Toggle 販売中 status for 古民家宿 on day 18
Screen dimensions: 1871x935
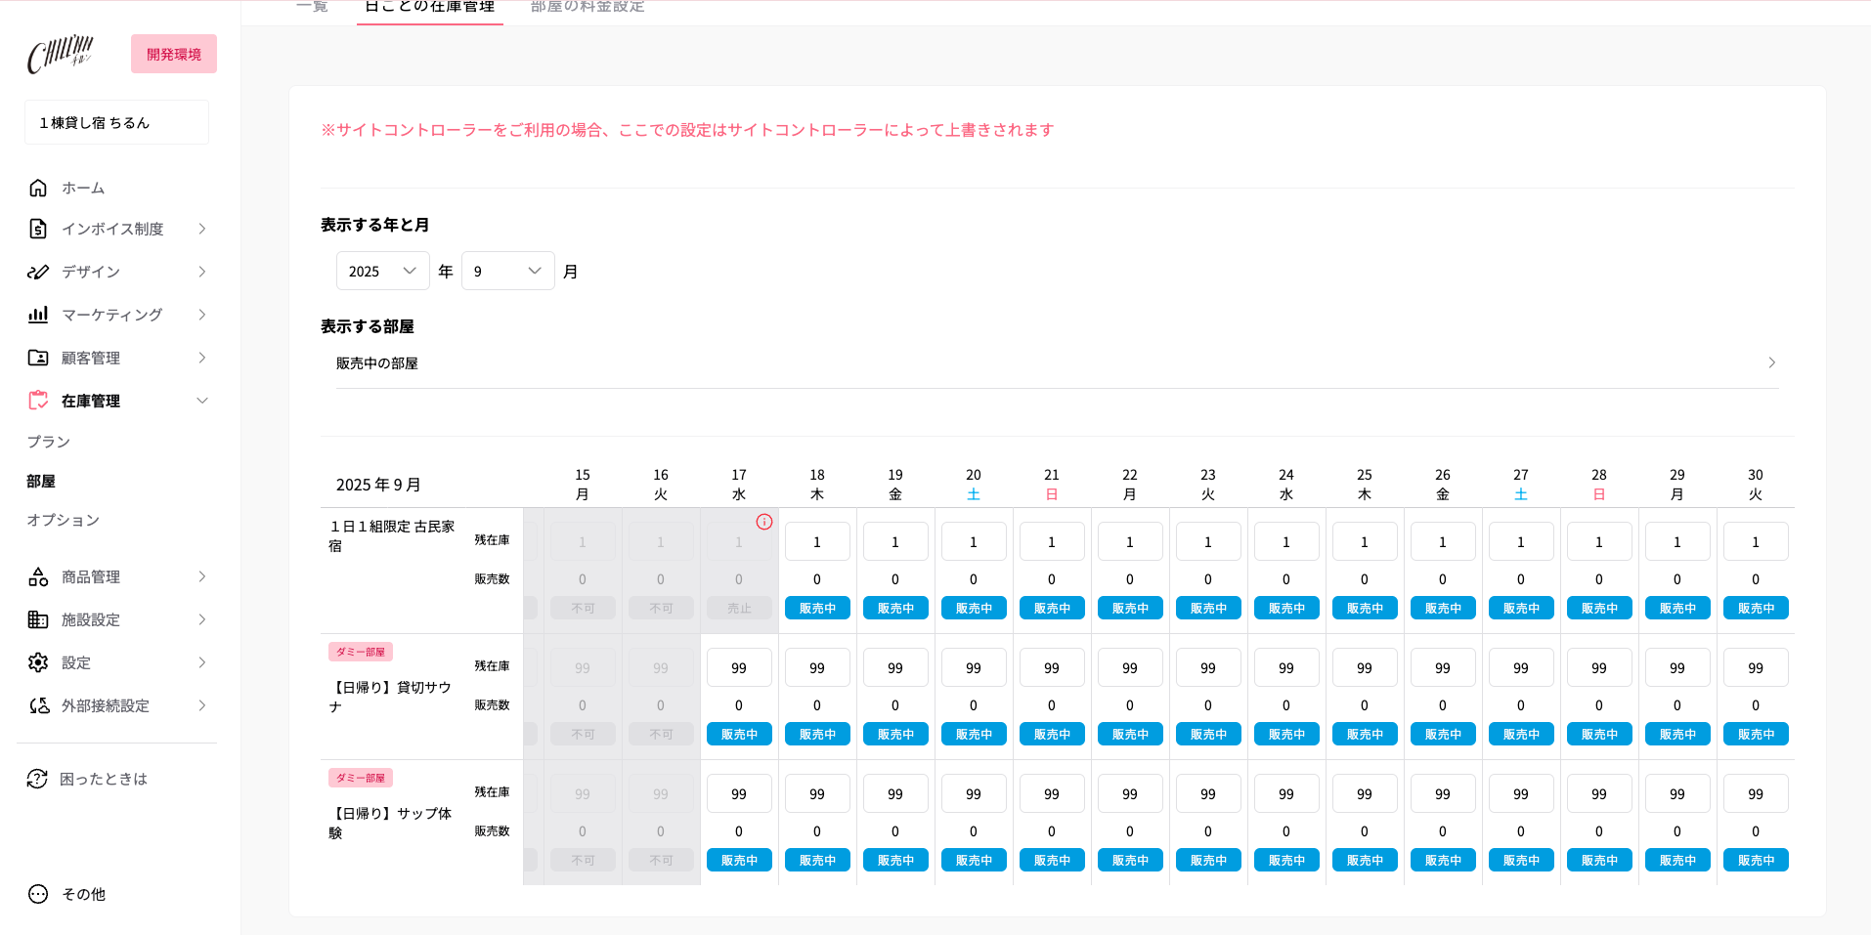tap(817, 608)
